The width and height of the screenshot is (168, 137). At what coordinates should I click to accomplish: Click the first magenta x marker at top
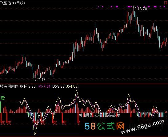coord(98,7)
